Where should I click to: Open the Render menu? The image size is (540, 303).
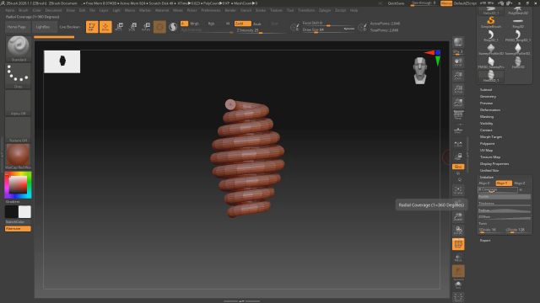pyautogui.click(x=230, y=10)
